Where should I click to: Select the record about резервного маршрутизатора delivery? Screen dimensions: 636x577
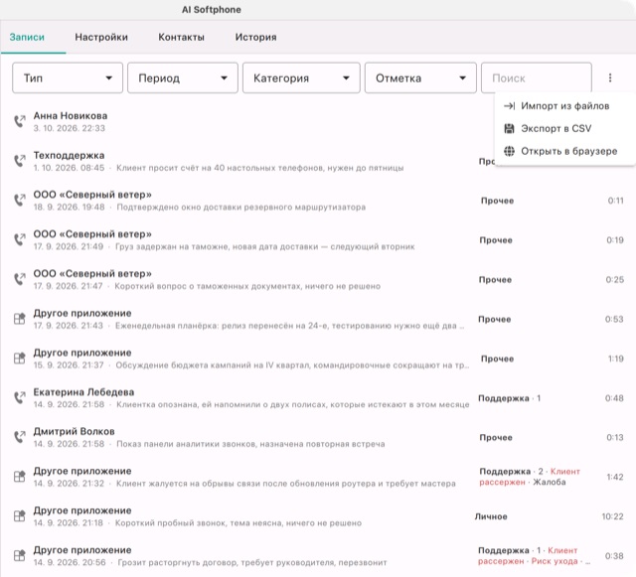pos(240,208)
